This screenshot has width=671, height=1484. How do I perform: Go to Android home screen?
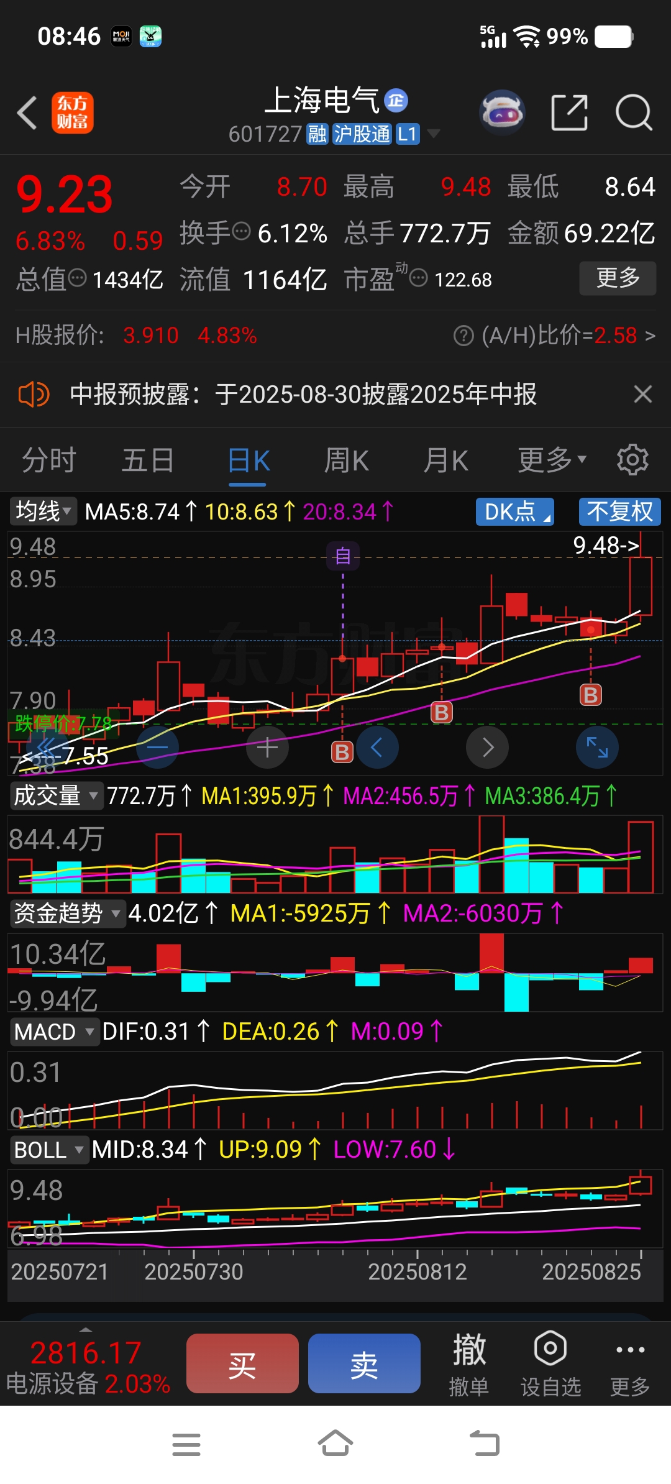tap(335, 1443)
